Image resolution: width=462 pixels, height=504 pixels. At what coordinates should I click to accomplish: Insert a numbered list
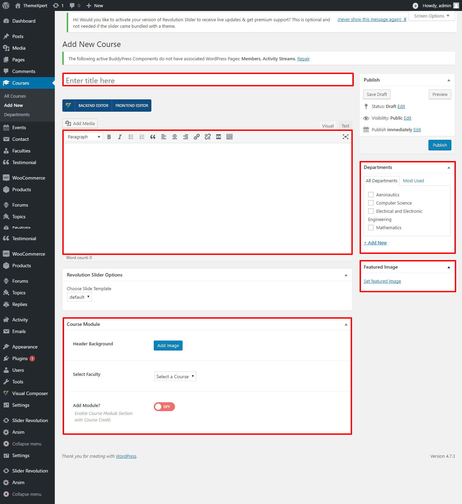pos(142,137)
